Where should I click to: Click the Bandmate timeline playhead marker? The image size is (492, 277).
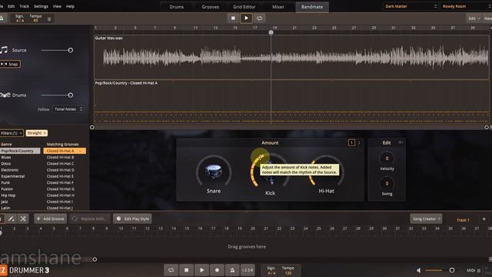point(271,32)
